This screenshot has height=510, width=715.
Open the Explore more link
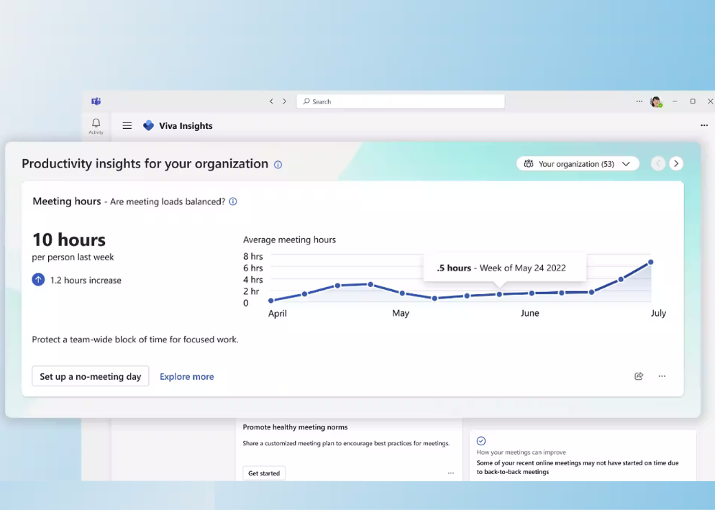pyautogui.click(x=186, y=376)
